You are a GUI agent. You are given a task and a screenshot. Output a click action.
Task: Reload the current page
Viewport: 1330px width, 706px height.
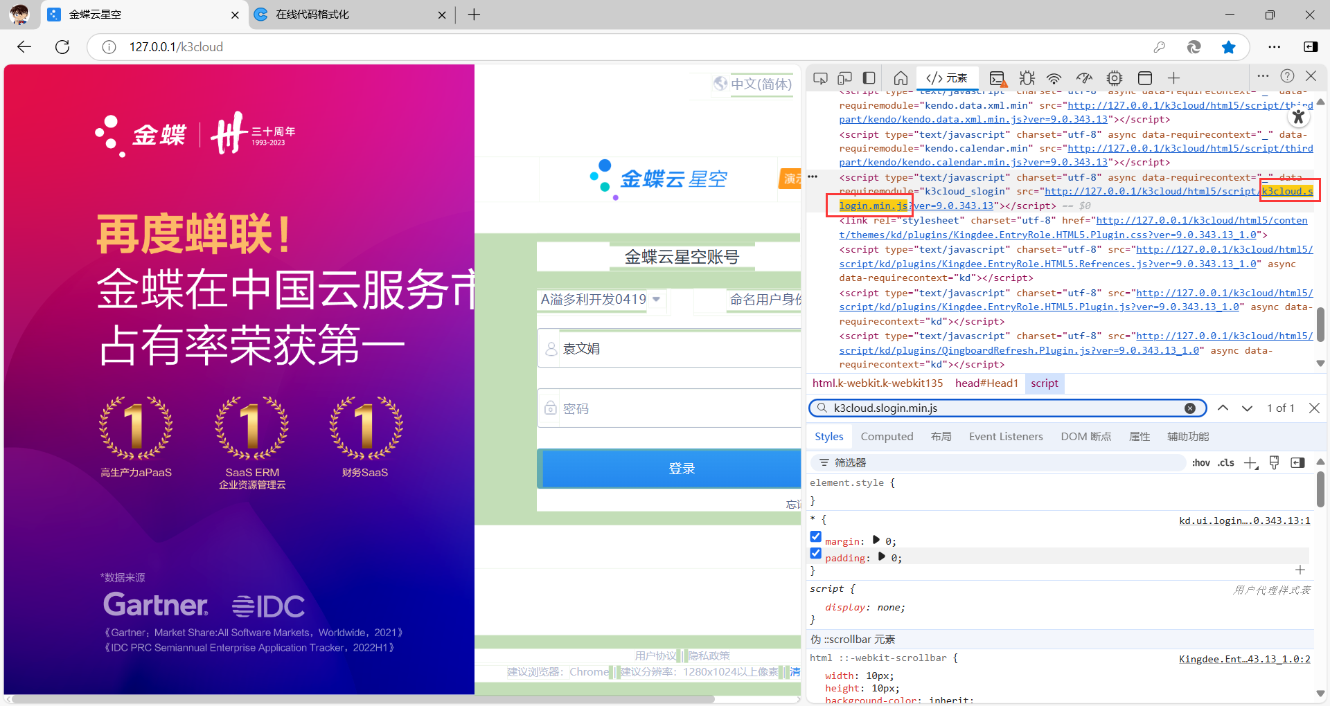pyautogui.click(x=62, y=47)
